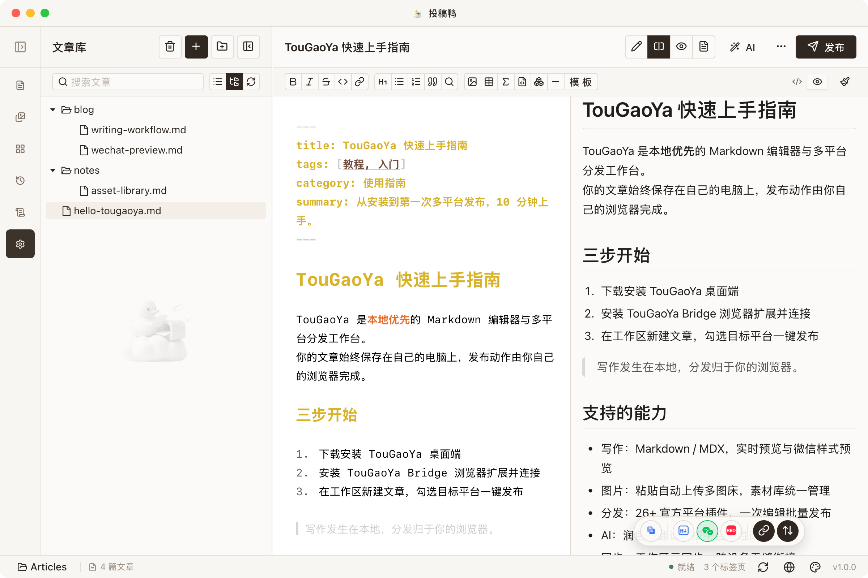Collapse the notes folder
The width and height of the screenshot is (868, 578).
tap(53, 170)
